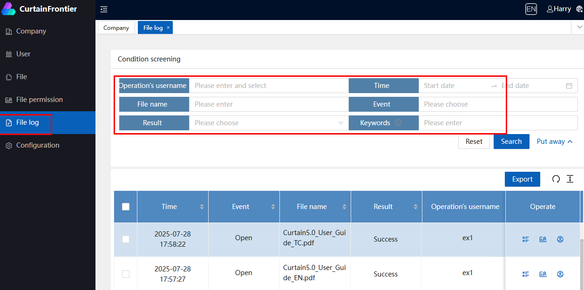Screen dimensions: 584x290
Task: Check the 17:58:22 row checkbox
Action: click(x=126, y=239)
